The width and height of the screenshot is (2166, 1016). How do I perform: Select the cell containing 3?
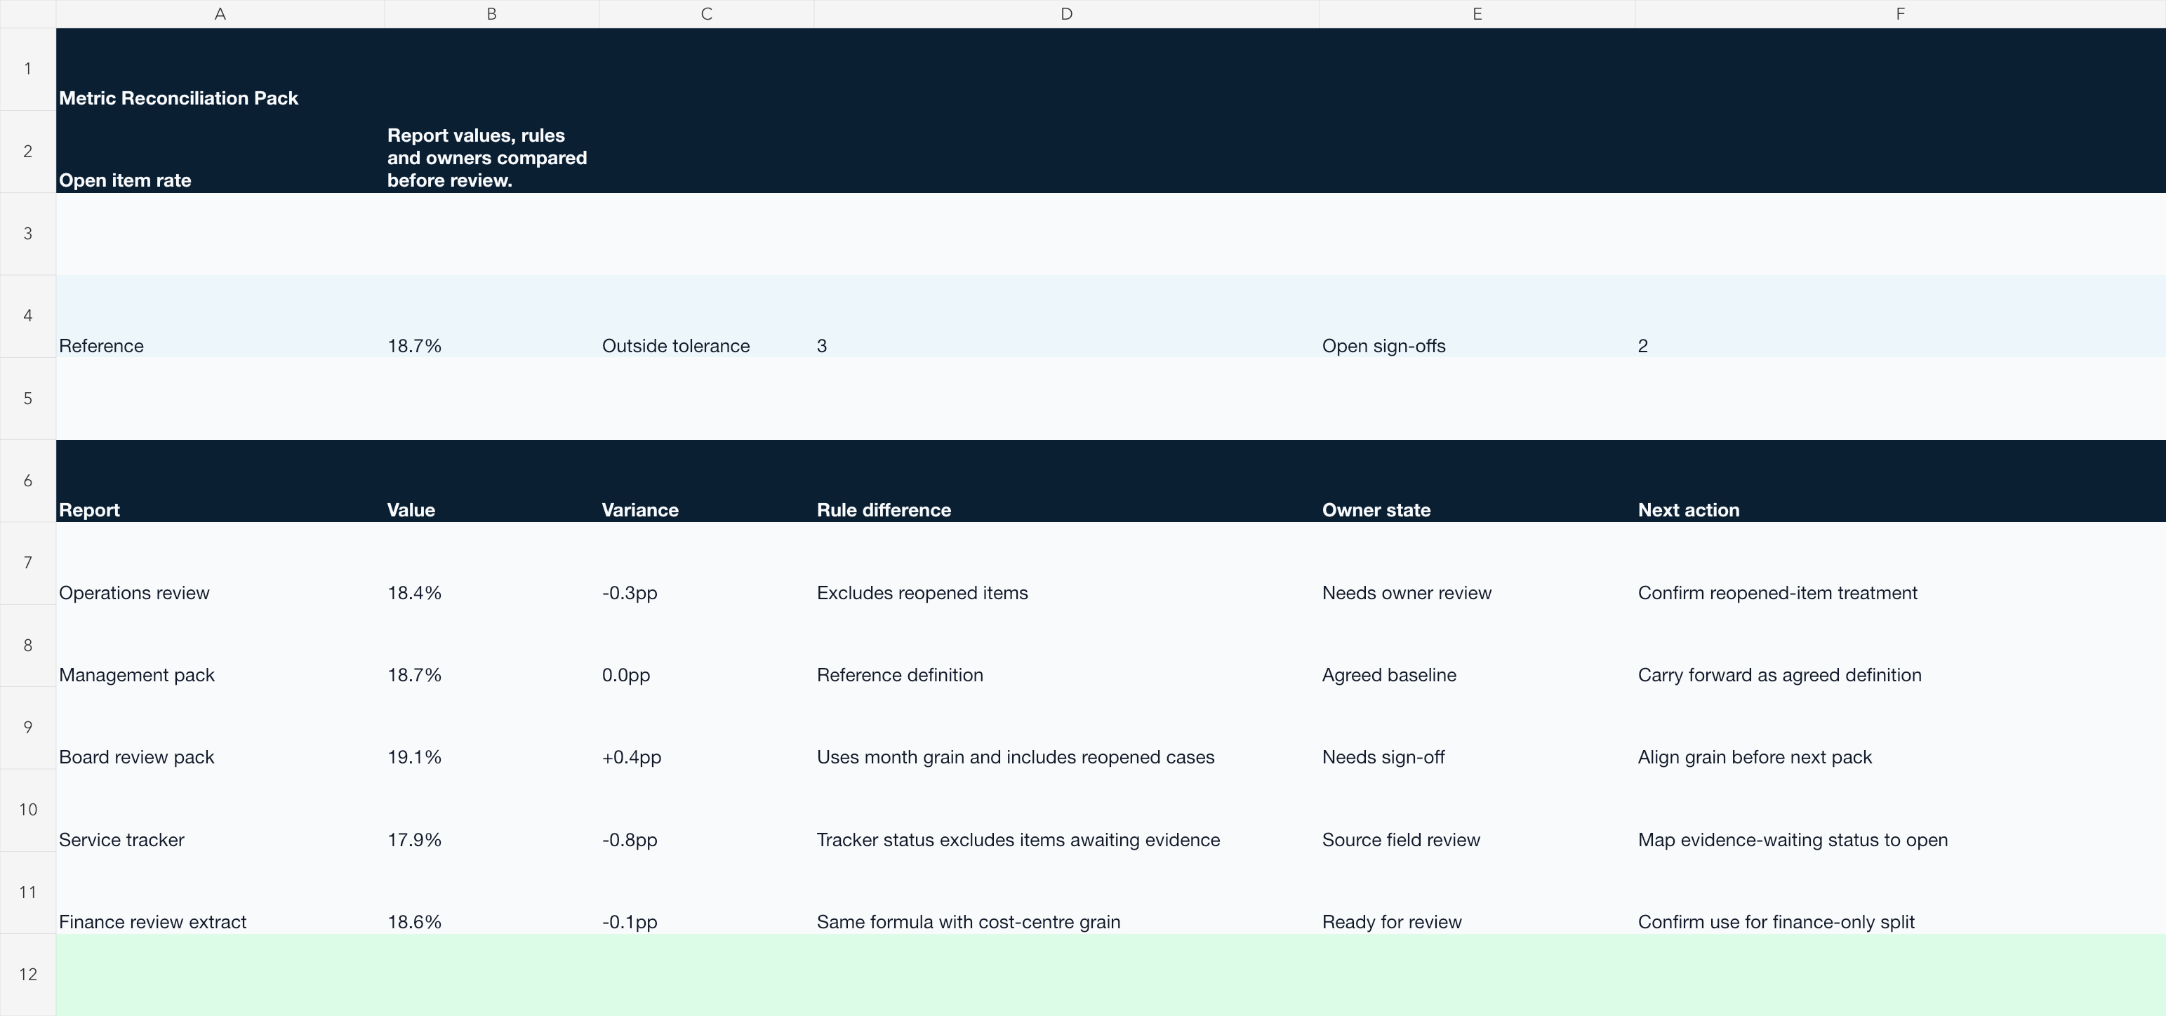[x=1066, y=316]
